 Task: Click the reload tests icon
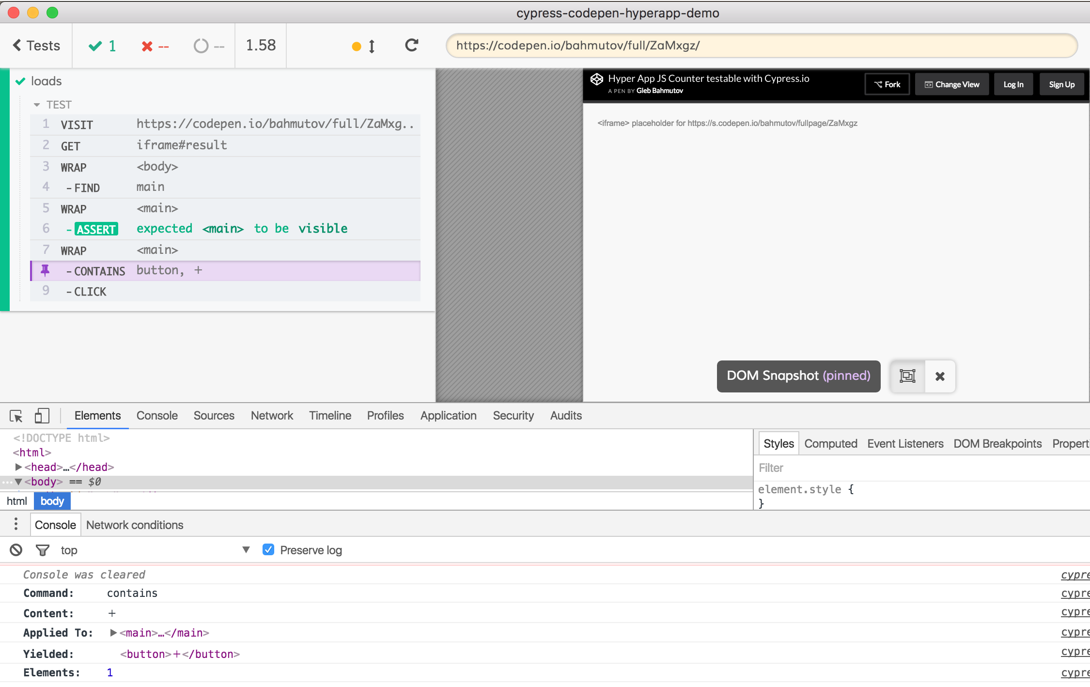click(x=412, y=46)
